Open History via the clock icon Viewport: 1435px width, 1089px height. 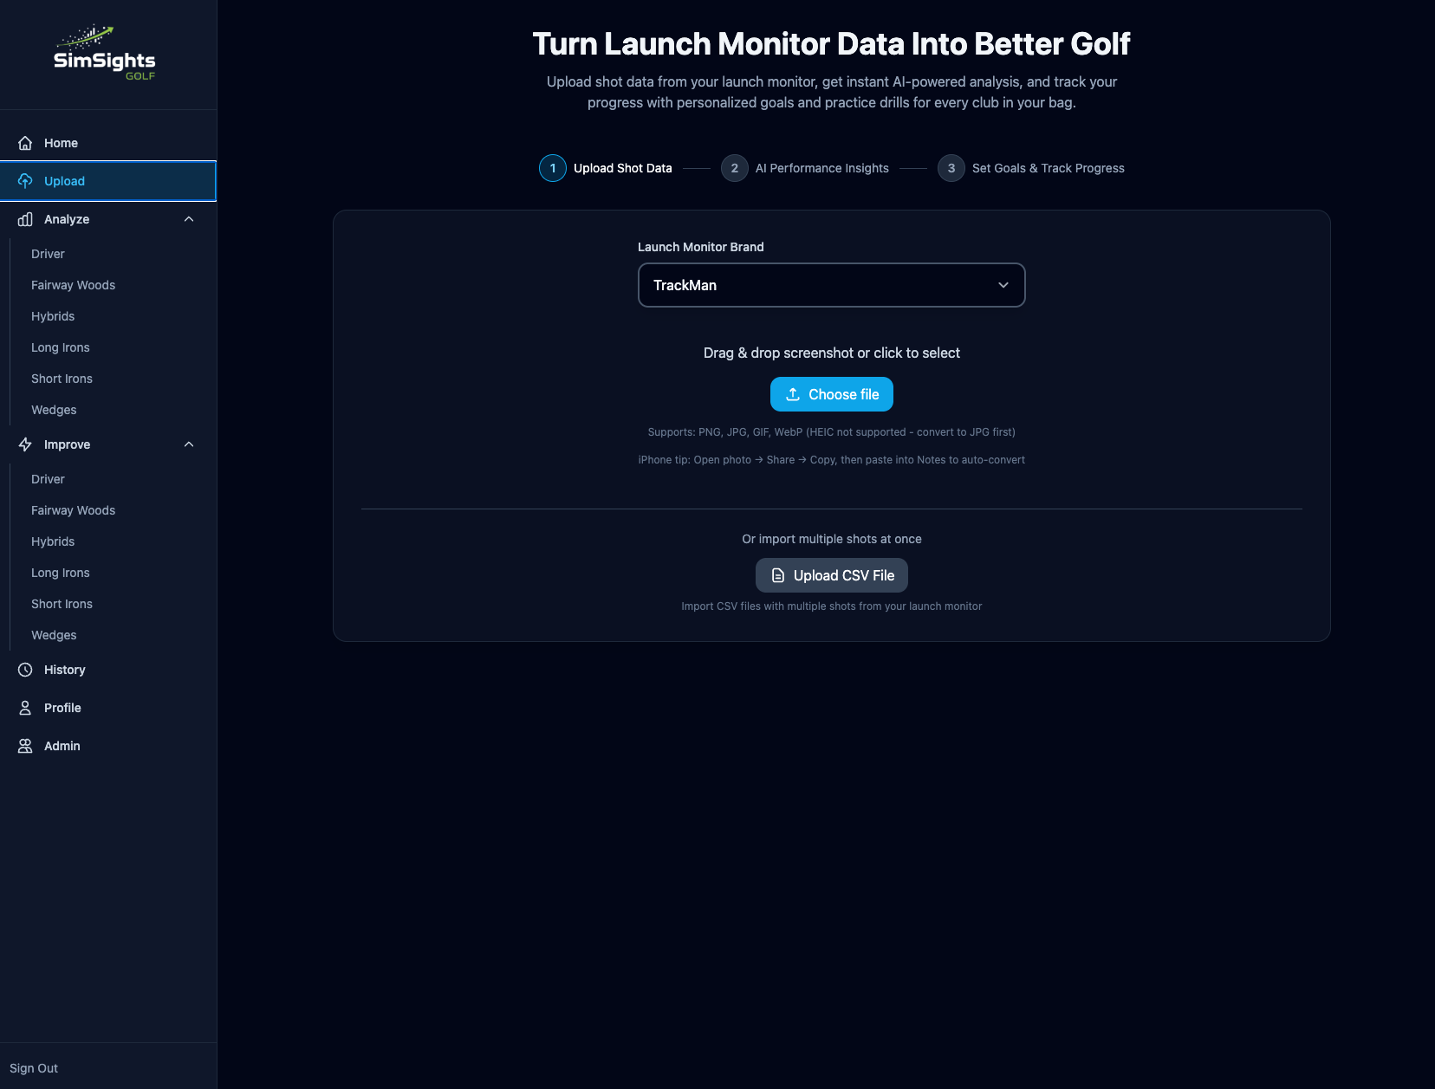(24, 669)
